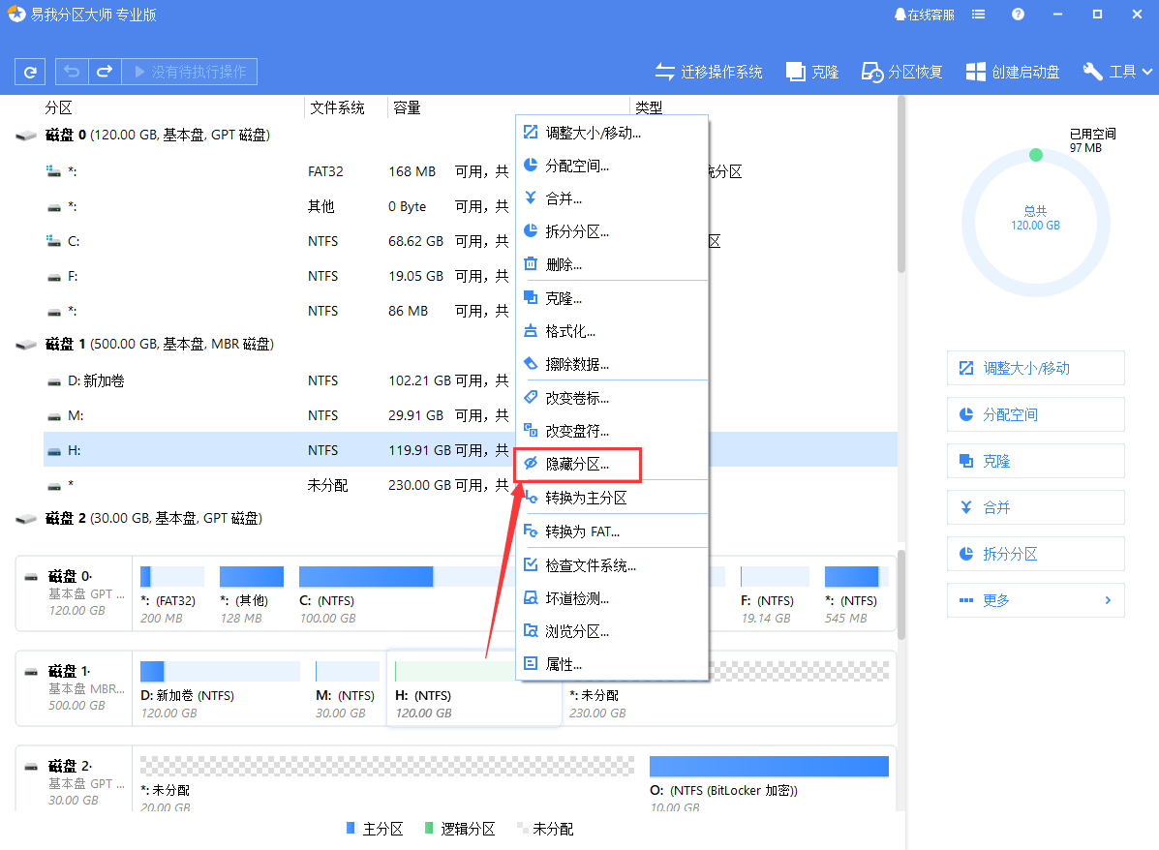Image resolution: width=1159 pixels, height=850 pixels.
Task: Click the 拆分分区 sidebar button
Action: [x=1035, y=554]
